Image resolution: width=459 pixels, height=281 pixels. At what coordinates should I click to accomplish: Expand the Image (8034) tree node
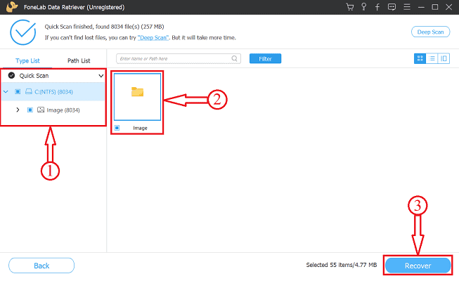tap(18, 110)
